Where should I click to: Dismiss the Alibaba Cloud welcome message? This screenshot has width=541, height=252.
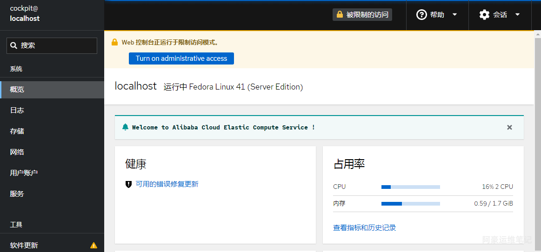point(509,127)
